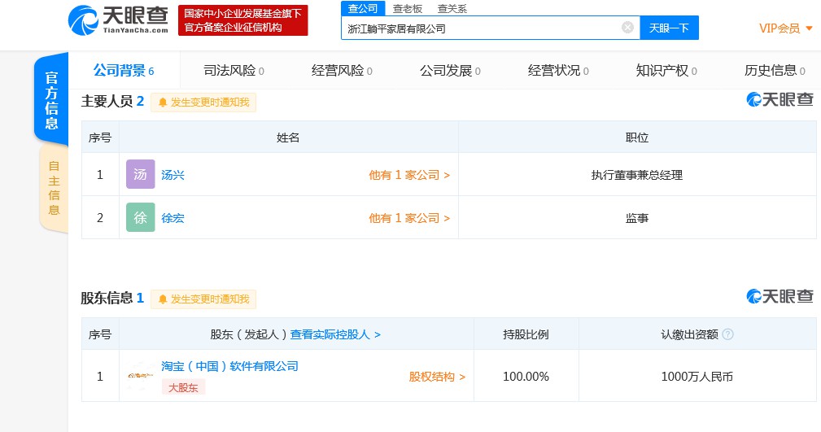Click 发生变更时通知我 beside 股东信息
The width and height of the screenshot is (821, 432).
coord(203,299)
